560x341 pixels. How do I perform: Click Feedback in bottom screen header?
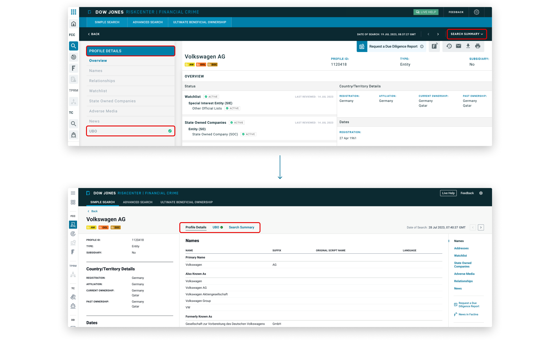(467, 193)
